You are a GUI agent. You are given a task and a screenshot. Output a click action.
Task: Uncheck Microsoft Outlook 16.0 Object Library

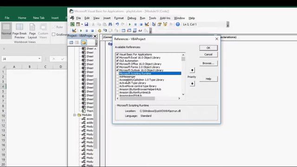coord(117,70)
